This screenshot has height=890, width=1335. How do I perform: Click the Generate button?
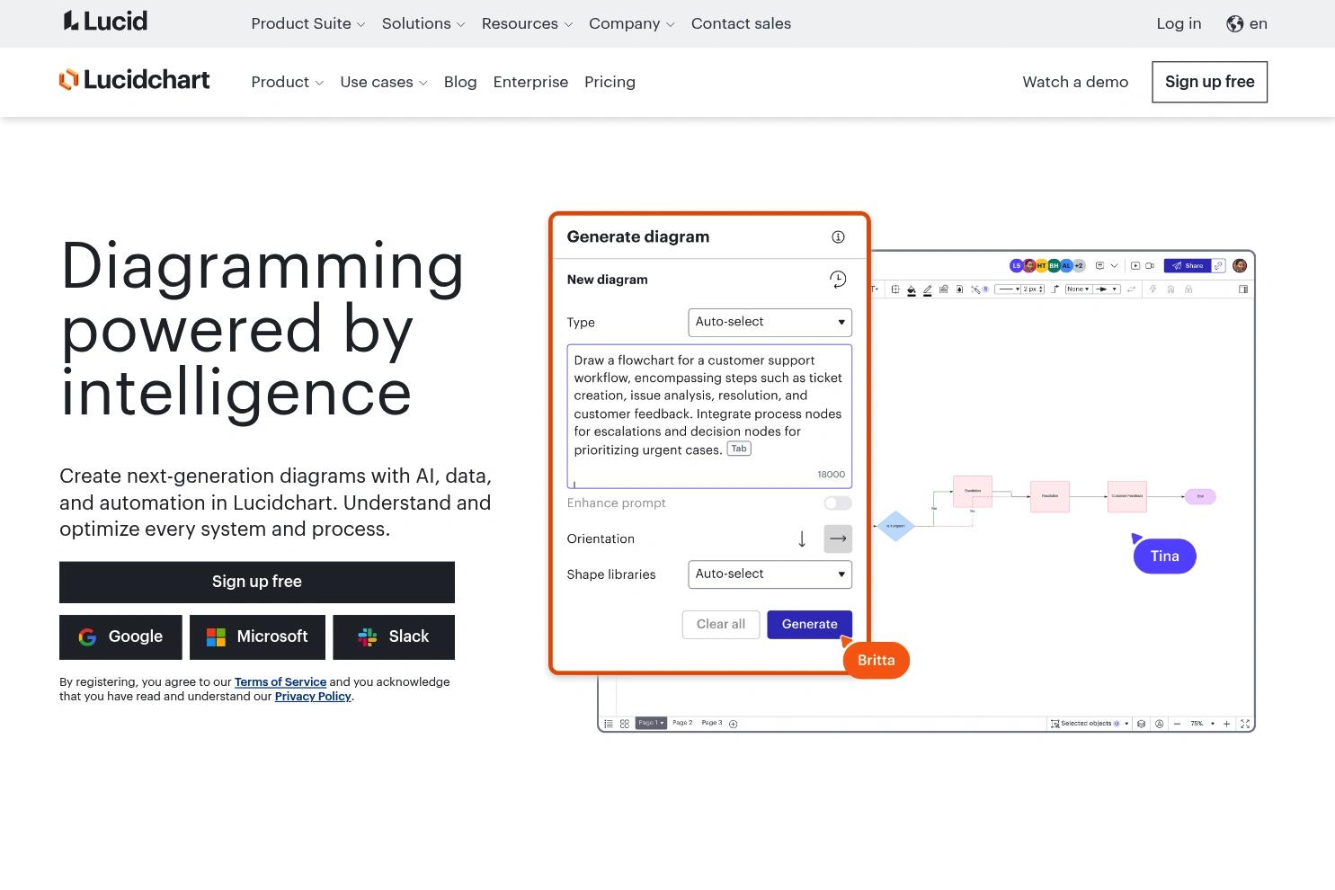809,625
